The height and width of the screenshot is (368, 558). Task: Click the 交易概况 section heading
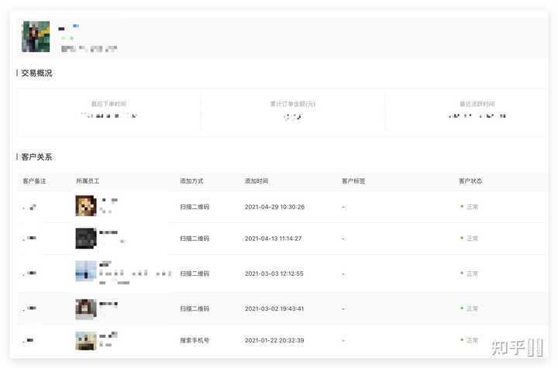36,73
